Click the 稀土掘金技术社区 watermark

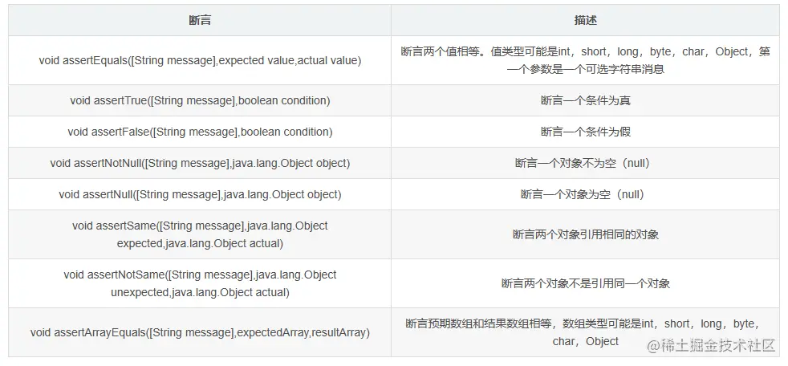(x=720, y=346)
